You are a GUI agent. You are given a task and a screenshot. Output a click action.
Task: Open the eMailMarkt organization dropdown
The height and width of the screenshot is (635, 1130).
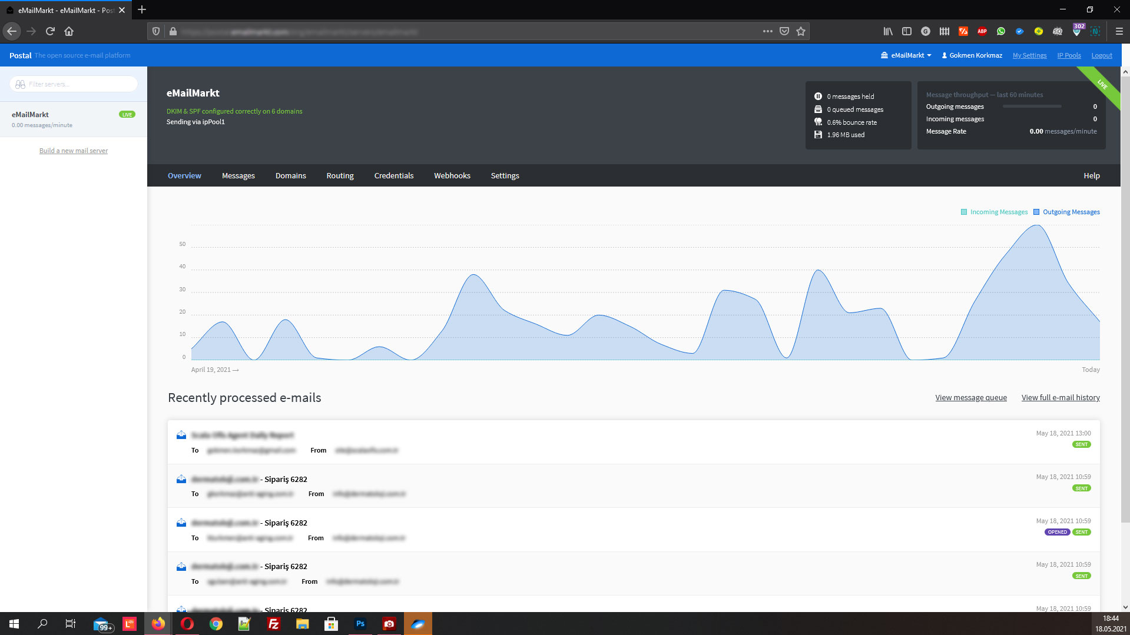point(906,55)
